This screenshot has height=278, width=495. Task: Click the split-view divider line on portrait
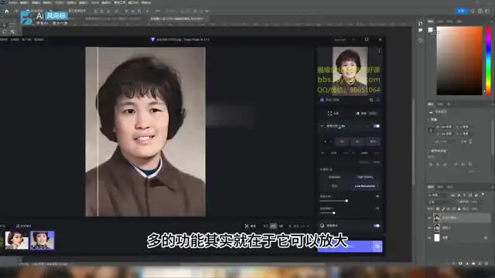coord(97,132)
